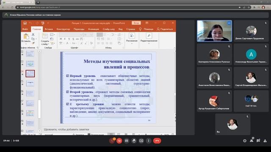Turn on camera in Meet controls
The width and height of the screenshot is (271, 152).
pyautogui.click(x=119, y=141)
